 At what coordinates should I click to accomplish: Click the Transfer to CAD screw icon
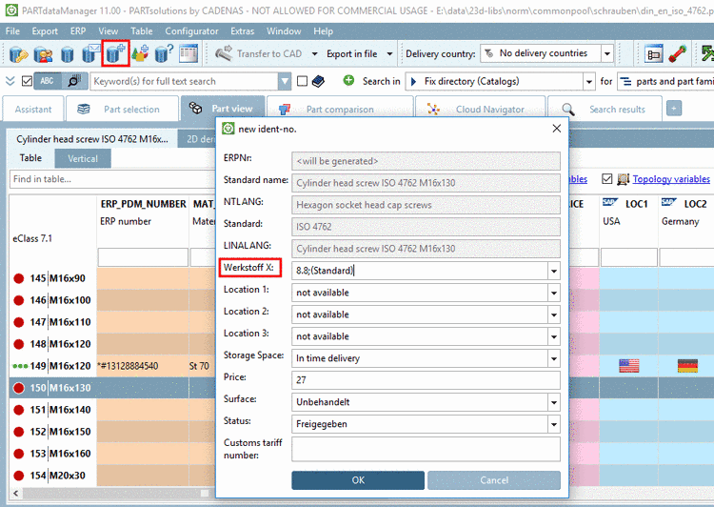(x=224, y=53)
